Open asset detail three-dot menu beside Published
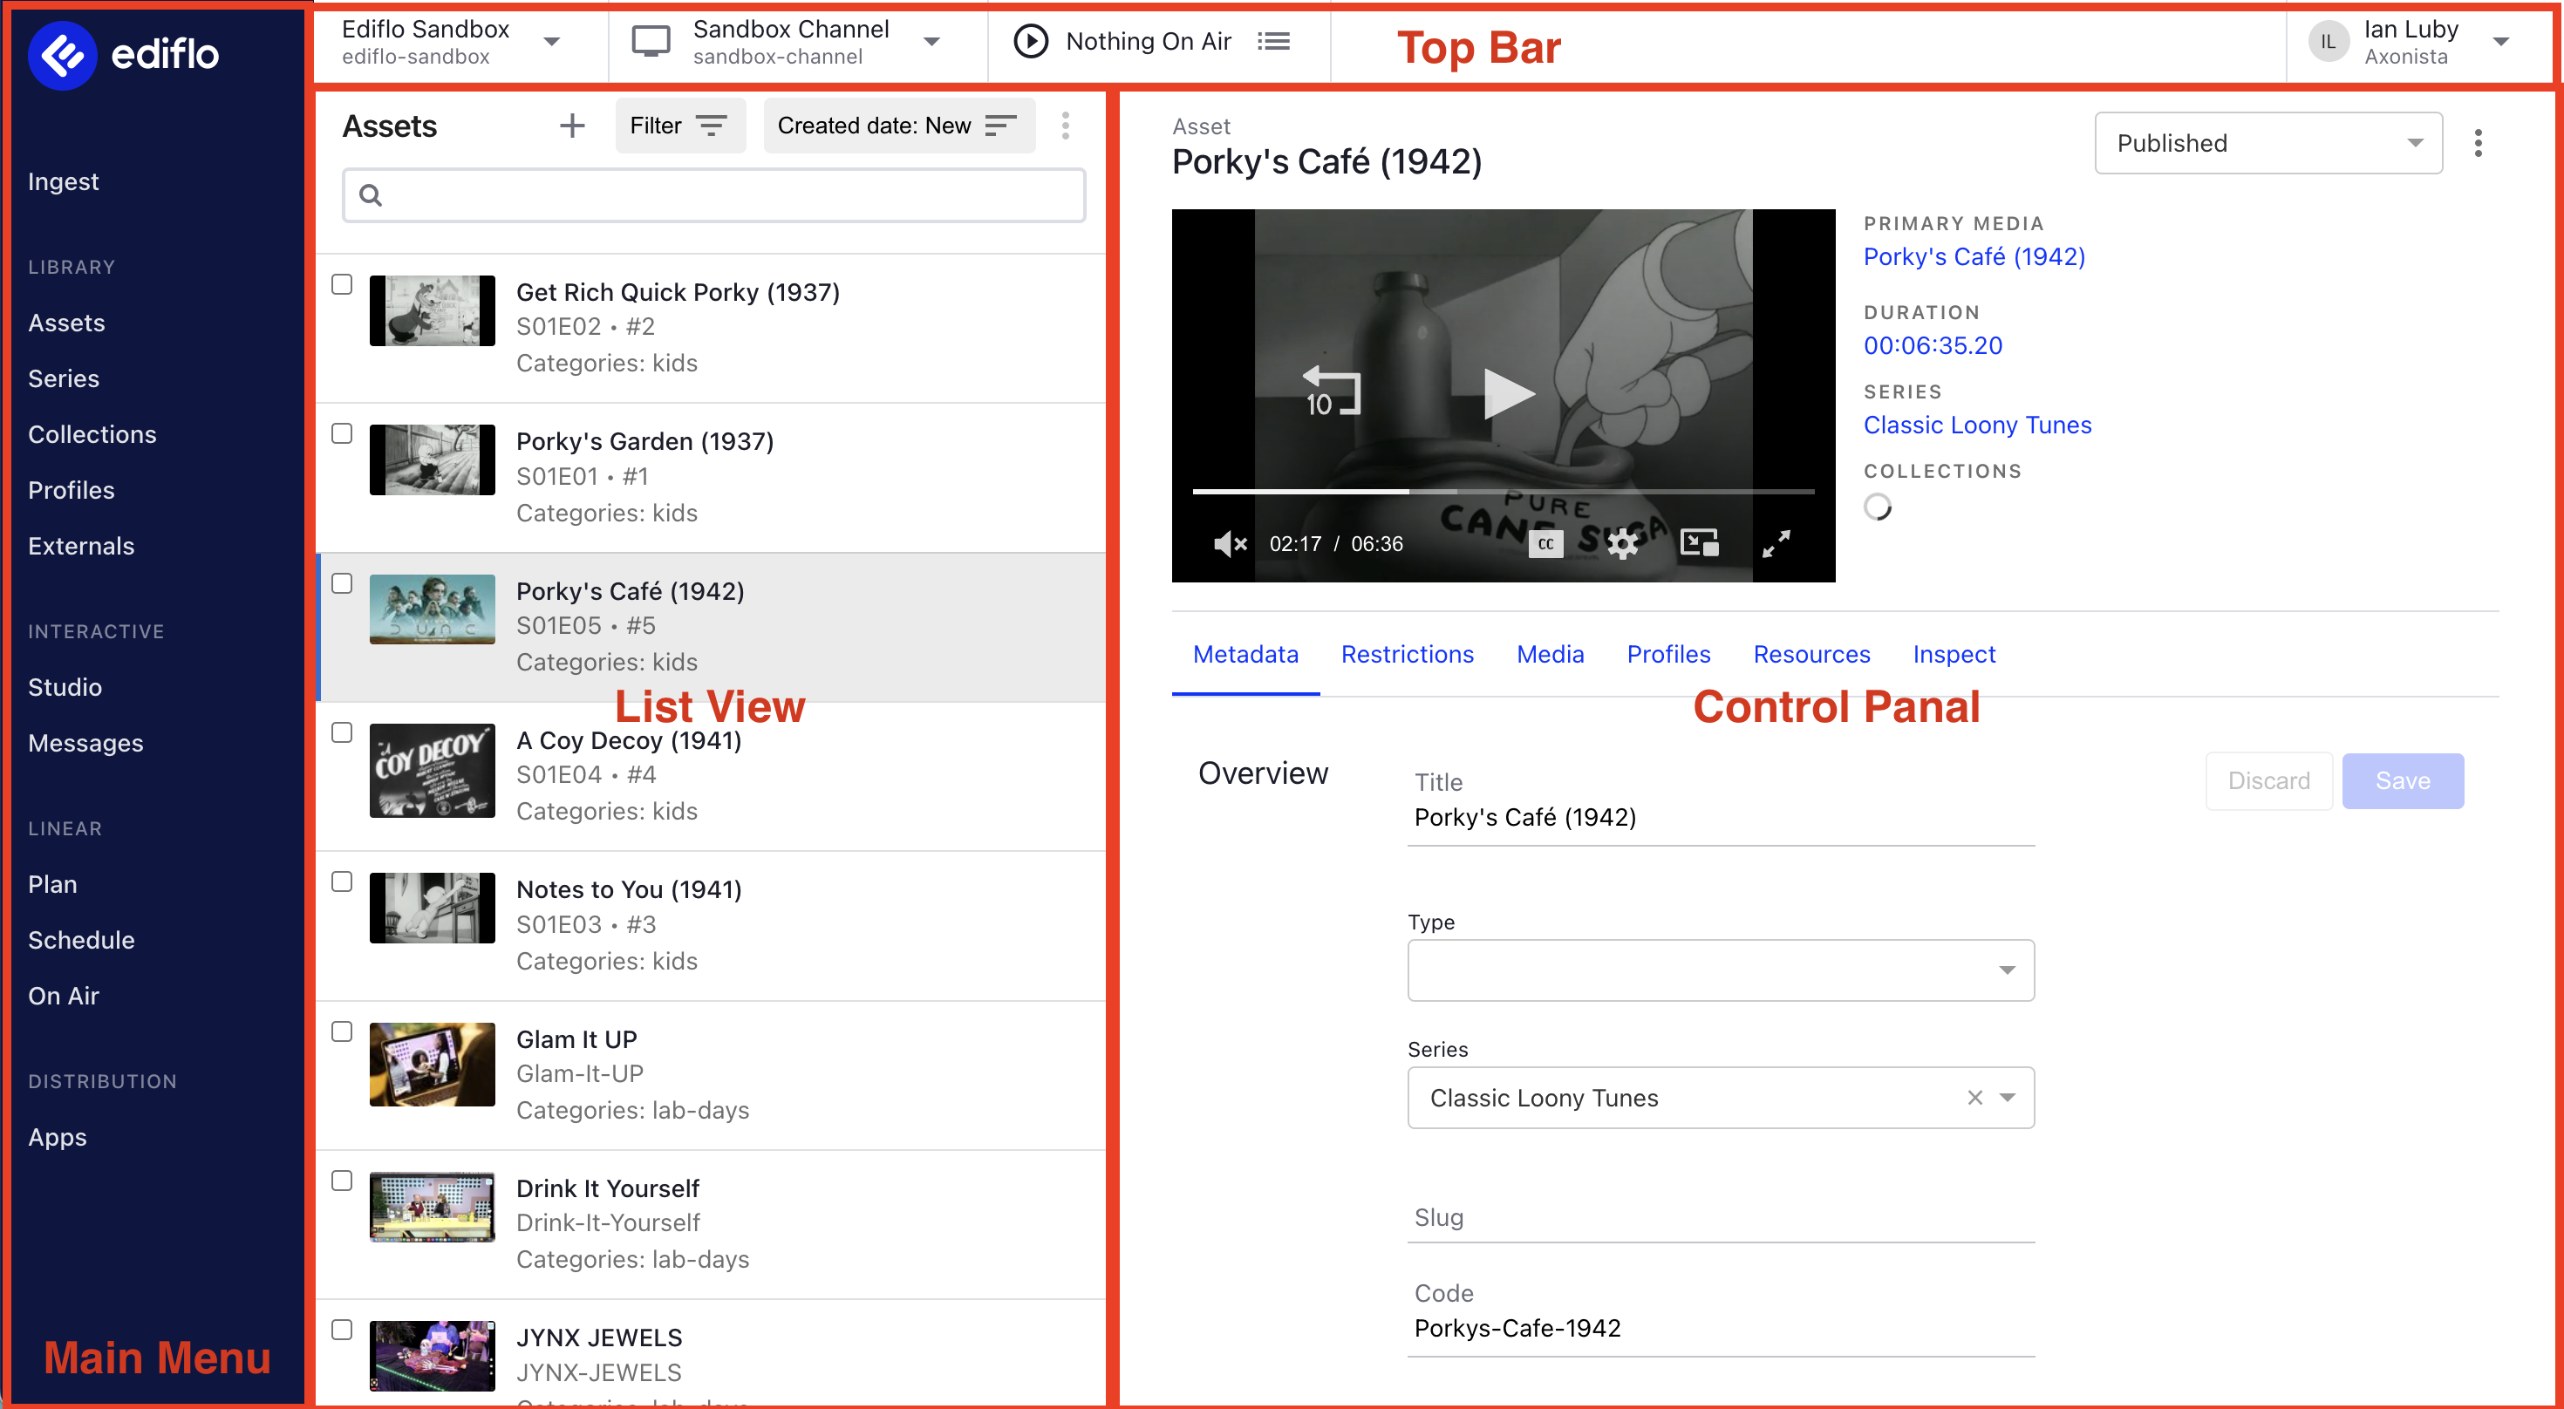The height and width of the screenshot is (1409, 2564). click(x=2478, y=143)
